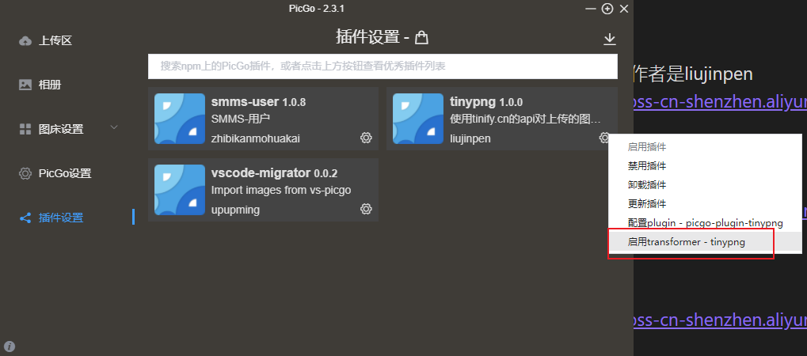Open the lower aliyun link in background window
This screenshot has width=807, height=356.
click(x=720, y=320)
